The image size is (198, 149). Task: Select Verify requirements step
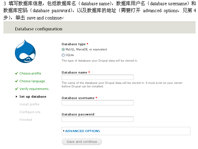click(x=34, y=89)
